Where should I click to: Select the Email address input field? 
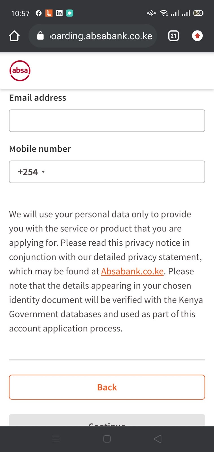107,121
